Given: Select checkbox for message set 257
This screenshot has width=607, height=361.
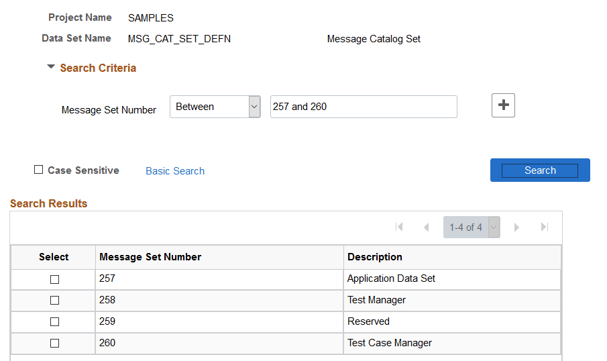Looking at the screenshot, I should coord(54,279).
